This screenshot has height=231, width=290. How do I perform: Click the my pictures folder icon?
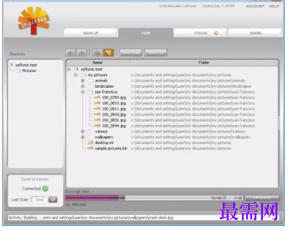point(83,75)
